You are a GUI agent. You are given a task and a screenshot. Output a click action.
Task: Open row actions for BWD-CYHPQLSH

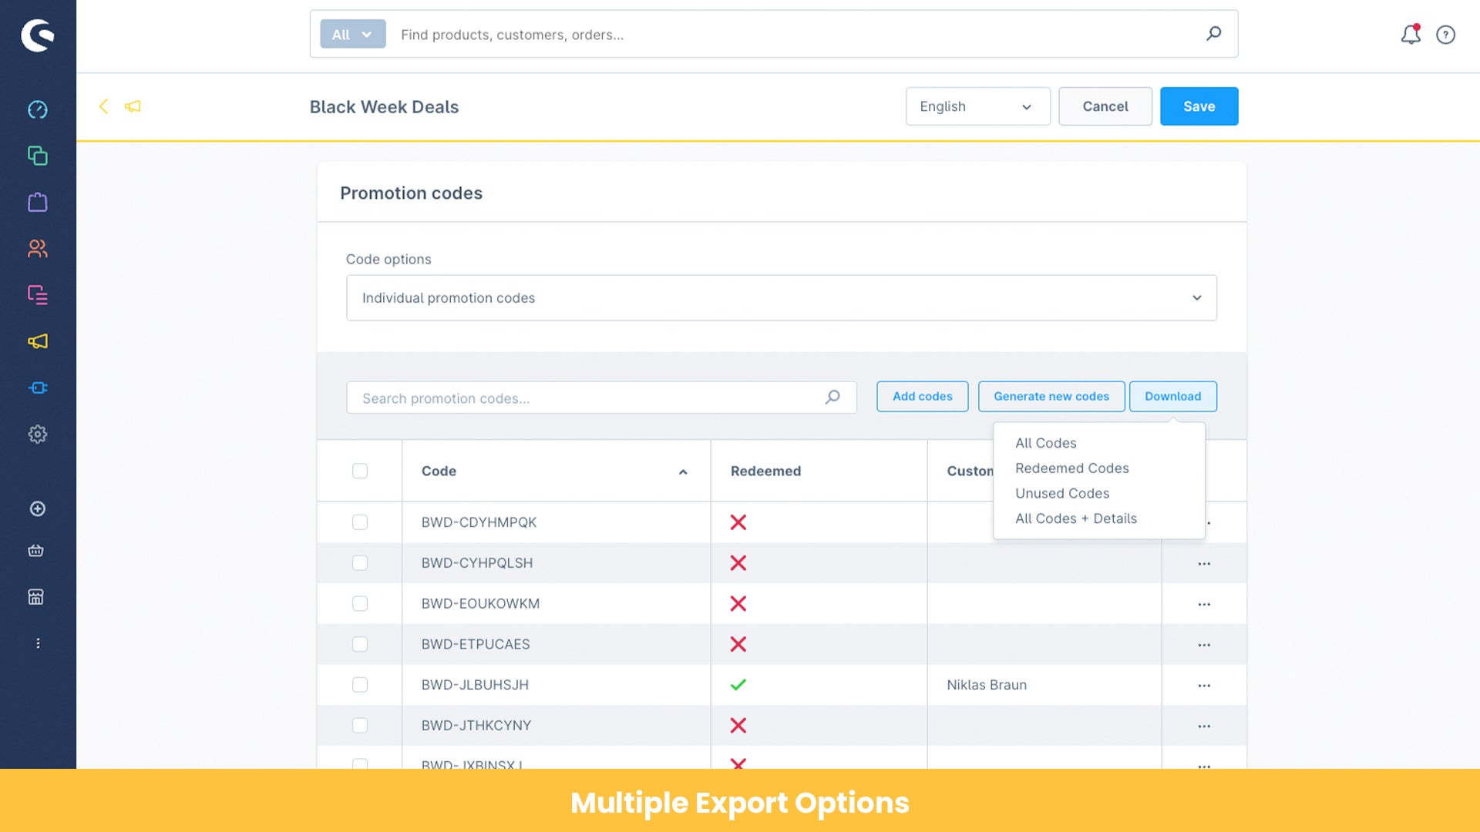(x=1204, y=564)
